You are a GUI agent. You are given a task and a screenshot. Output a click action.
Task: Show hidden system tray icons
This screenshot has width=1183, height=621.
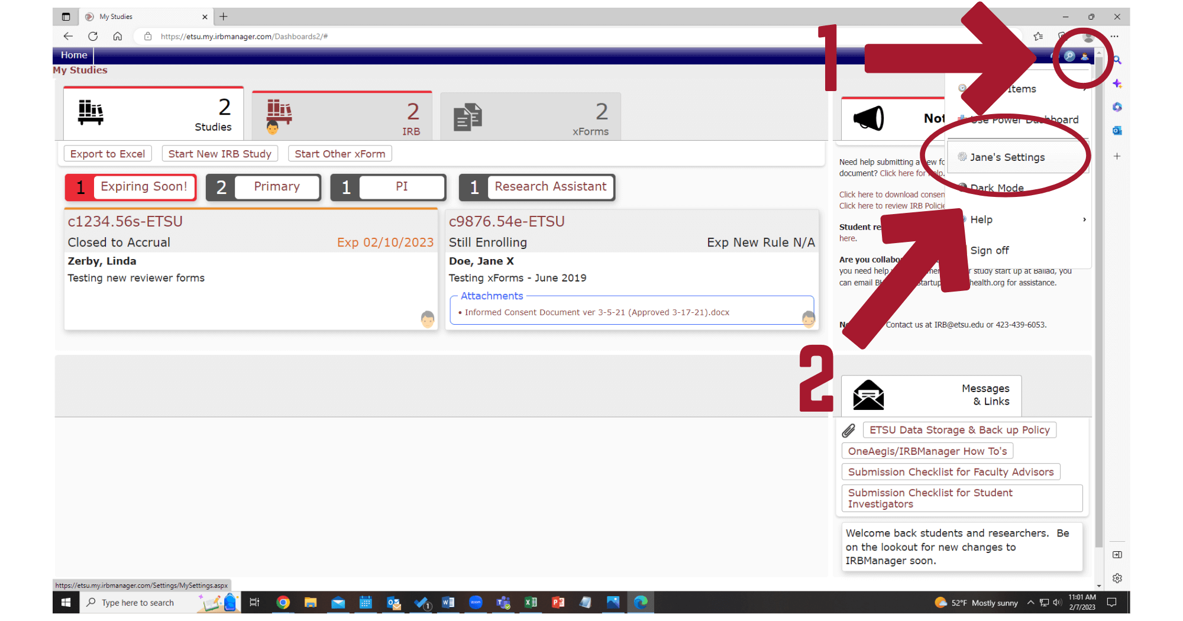1030,603
